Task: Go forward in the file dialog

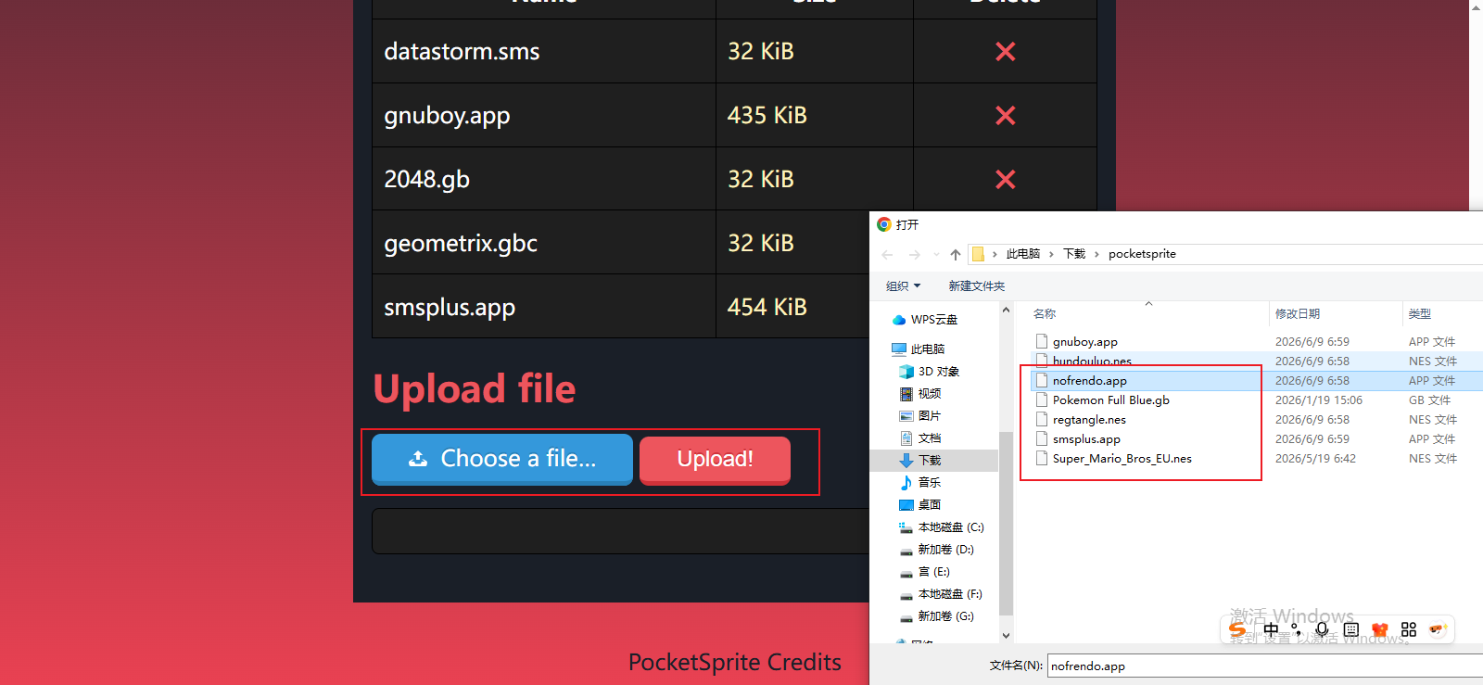Action: click(x=915, y=254)
